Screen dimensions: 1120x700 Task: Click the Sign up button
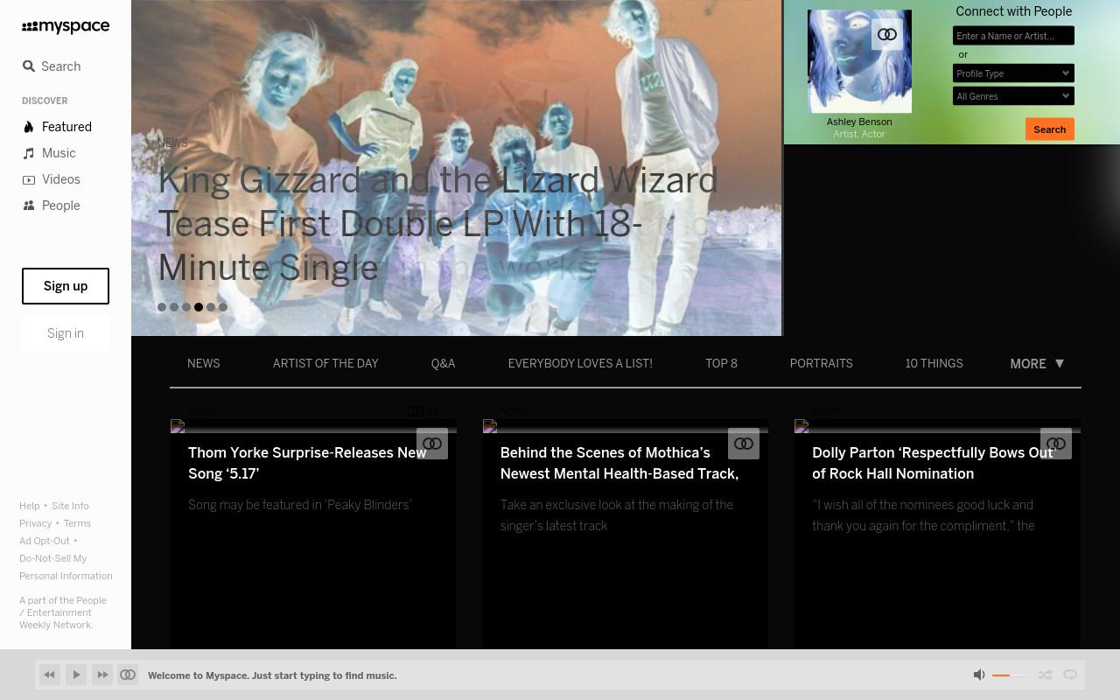pyautogui.click(x=66, y=286)
